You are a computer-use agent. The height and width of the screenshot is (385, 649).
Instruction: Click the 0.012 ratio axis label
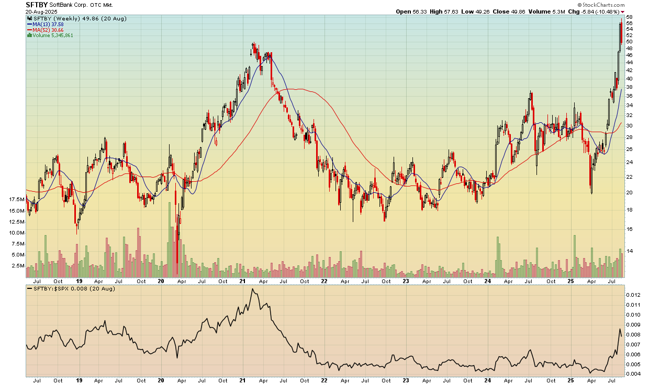[x=633, y=295]
